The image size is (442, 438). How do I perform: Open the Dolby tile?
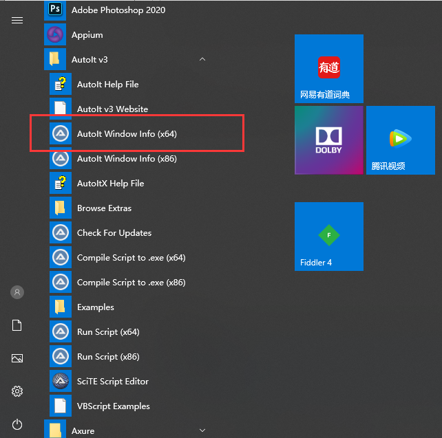point(329,140)
